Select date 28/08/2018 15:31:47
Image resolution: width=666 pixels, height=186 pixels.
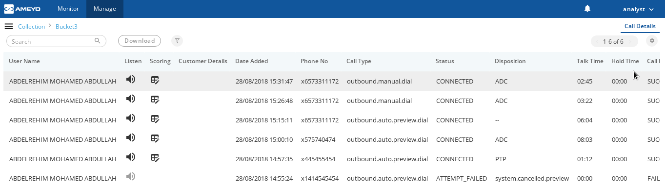click(264, 81)
